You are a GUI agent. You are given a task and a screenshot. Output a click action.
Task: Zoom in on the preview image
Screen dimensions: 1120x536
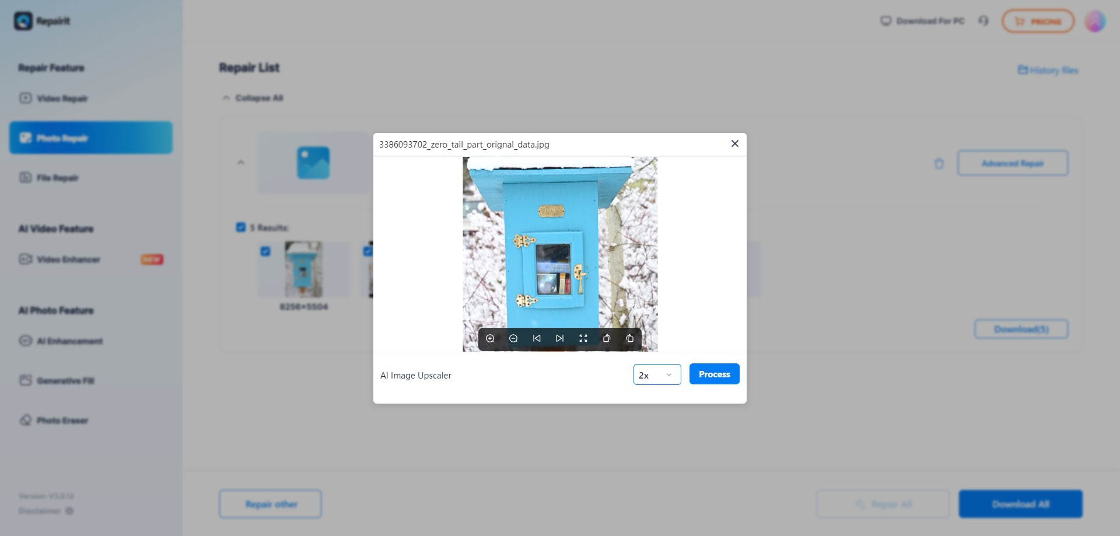490,339
